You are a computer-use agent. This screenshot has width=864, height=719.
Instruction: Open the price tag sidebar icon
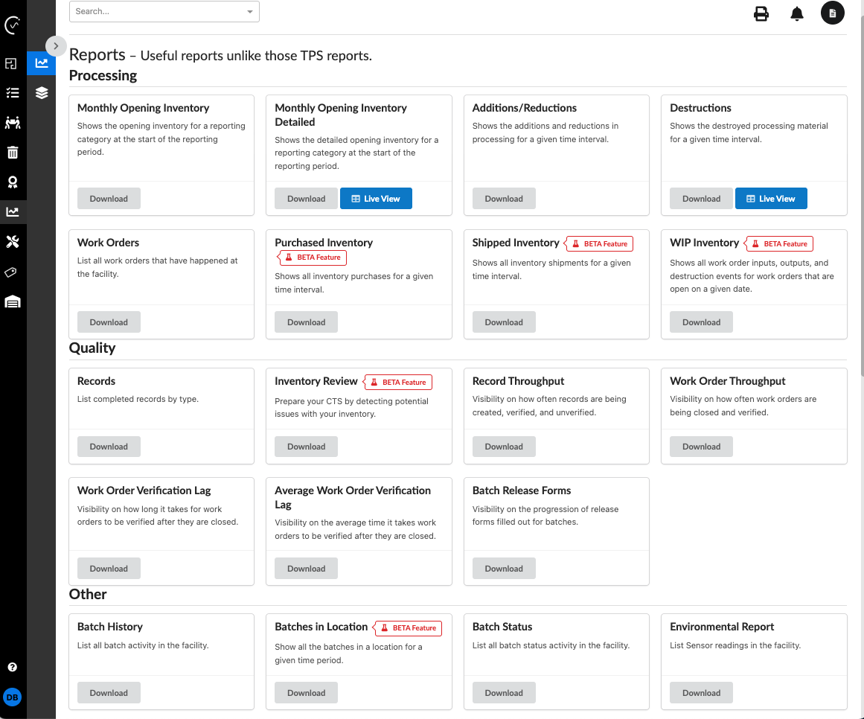[x=13, y=272]
